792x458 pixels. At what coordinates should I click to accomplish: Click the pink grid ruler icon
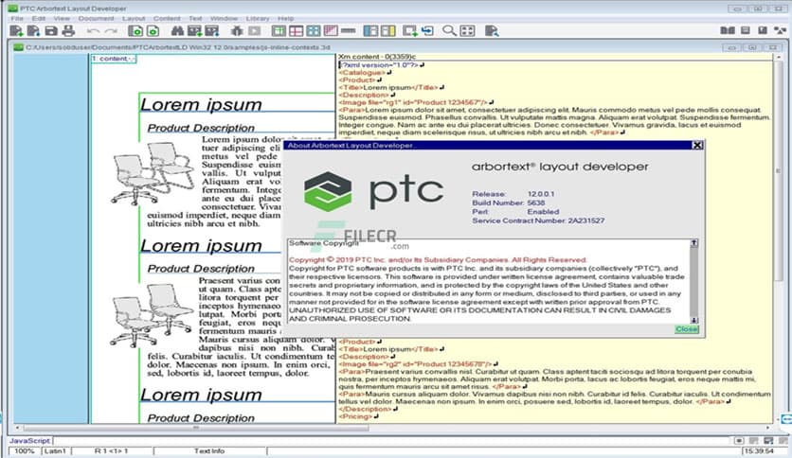coord(331,31)
